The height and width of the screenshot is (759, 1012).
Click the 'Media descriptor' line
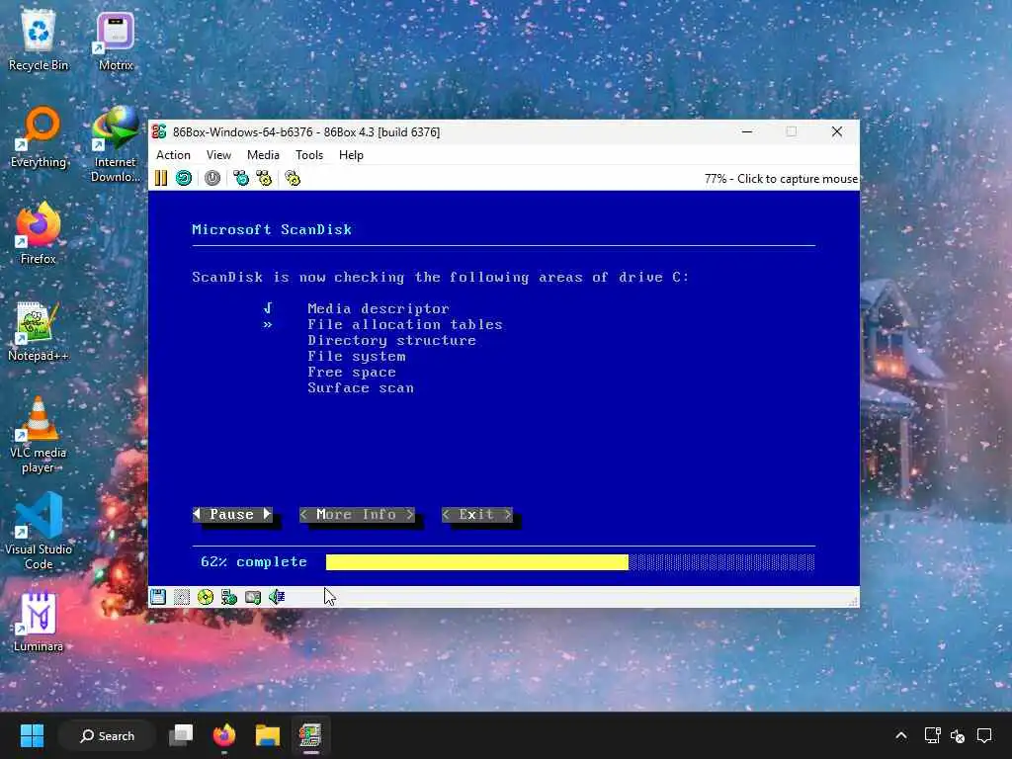click(x=379, y=308)
